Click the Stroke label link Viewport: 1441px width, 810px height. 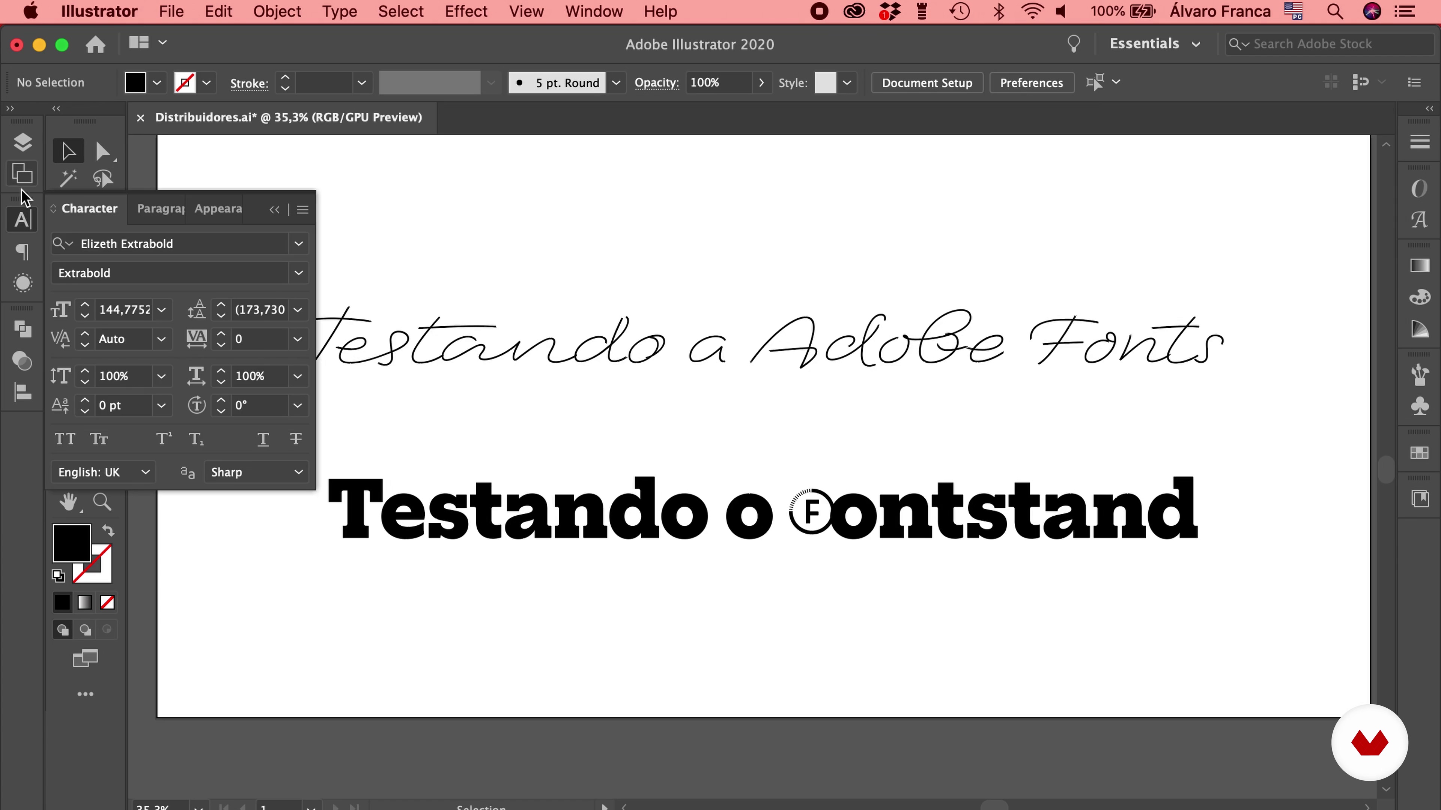(249, 83)
